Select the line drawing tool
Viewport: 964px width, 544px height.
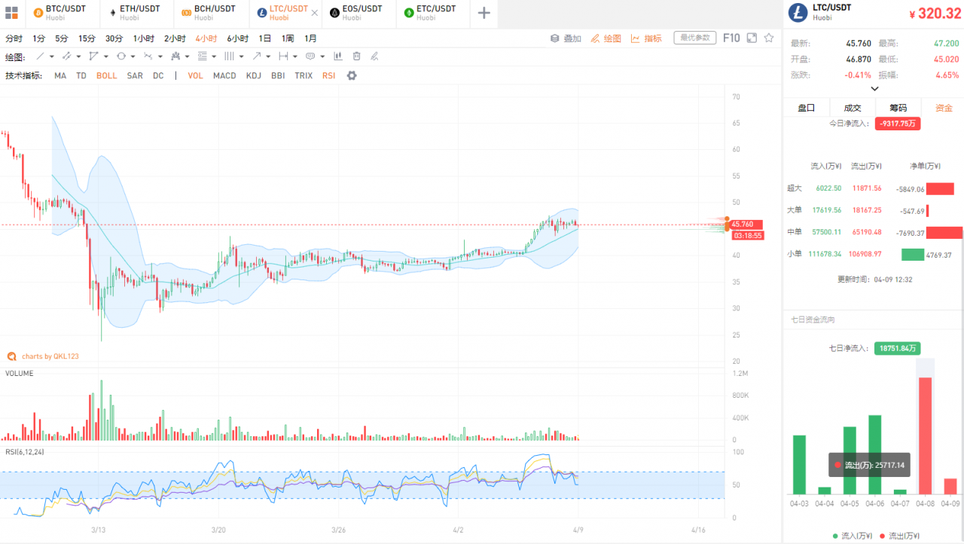(40, 57)
